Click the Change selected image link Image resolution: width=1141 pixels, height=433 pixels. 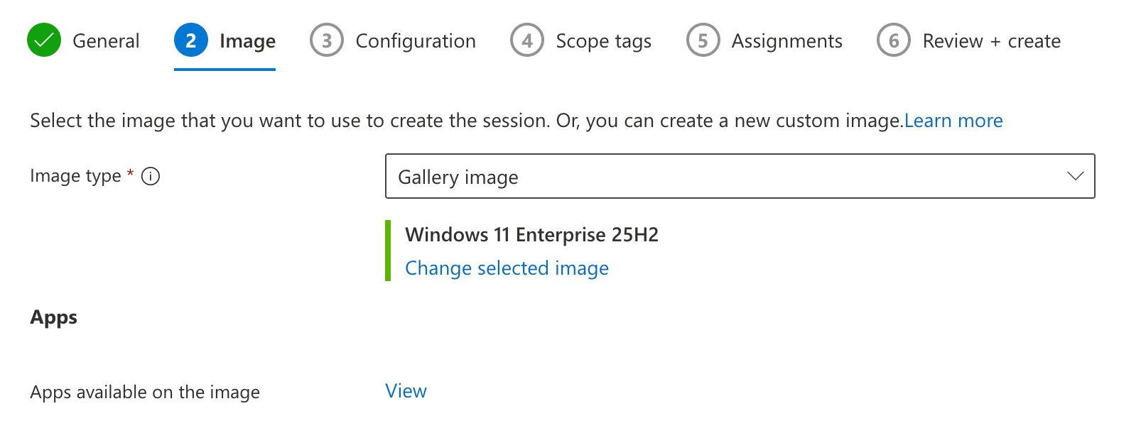507,268
